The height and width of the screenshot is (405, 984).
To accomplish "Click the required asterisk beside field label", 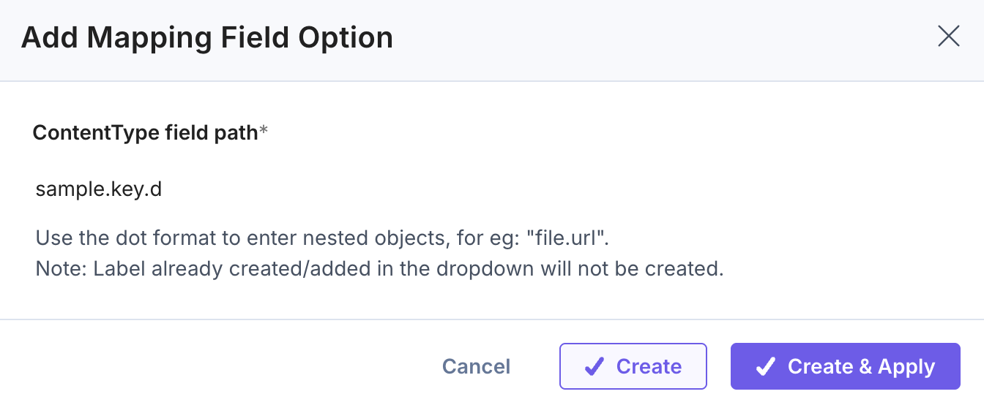I will point(264,133).
